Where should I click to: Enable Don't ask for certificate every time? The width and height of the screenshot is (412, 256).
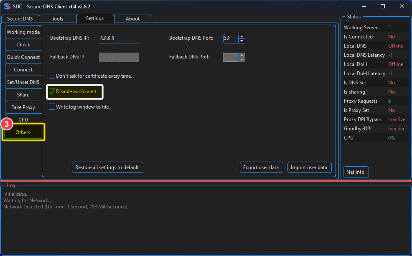pyautogui.click(x=52, y=76)
